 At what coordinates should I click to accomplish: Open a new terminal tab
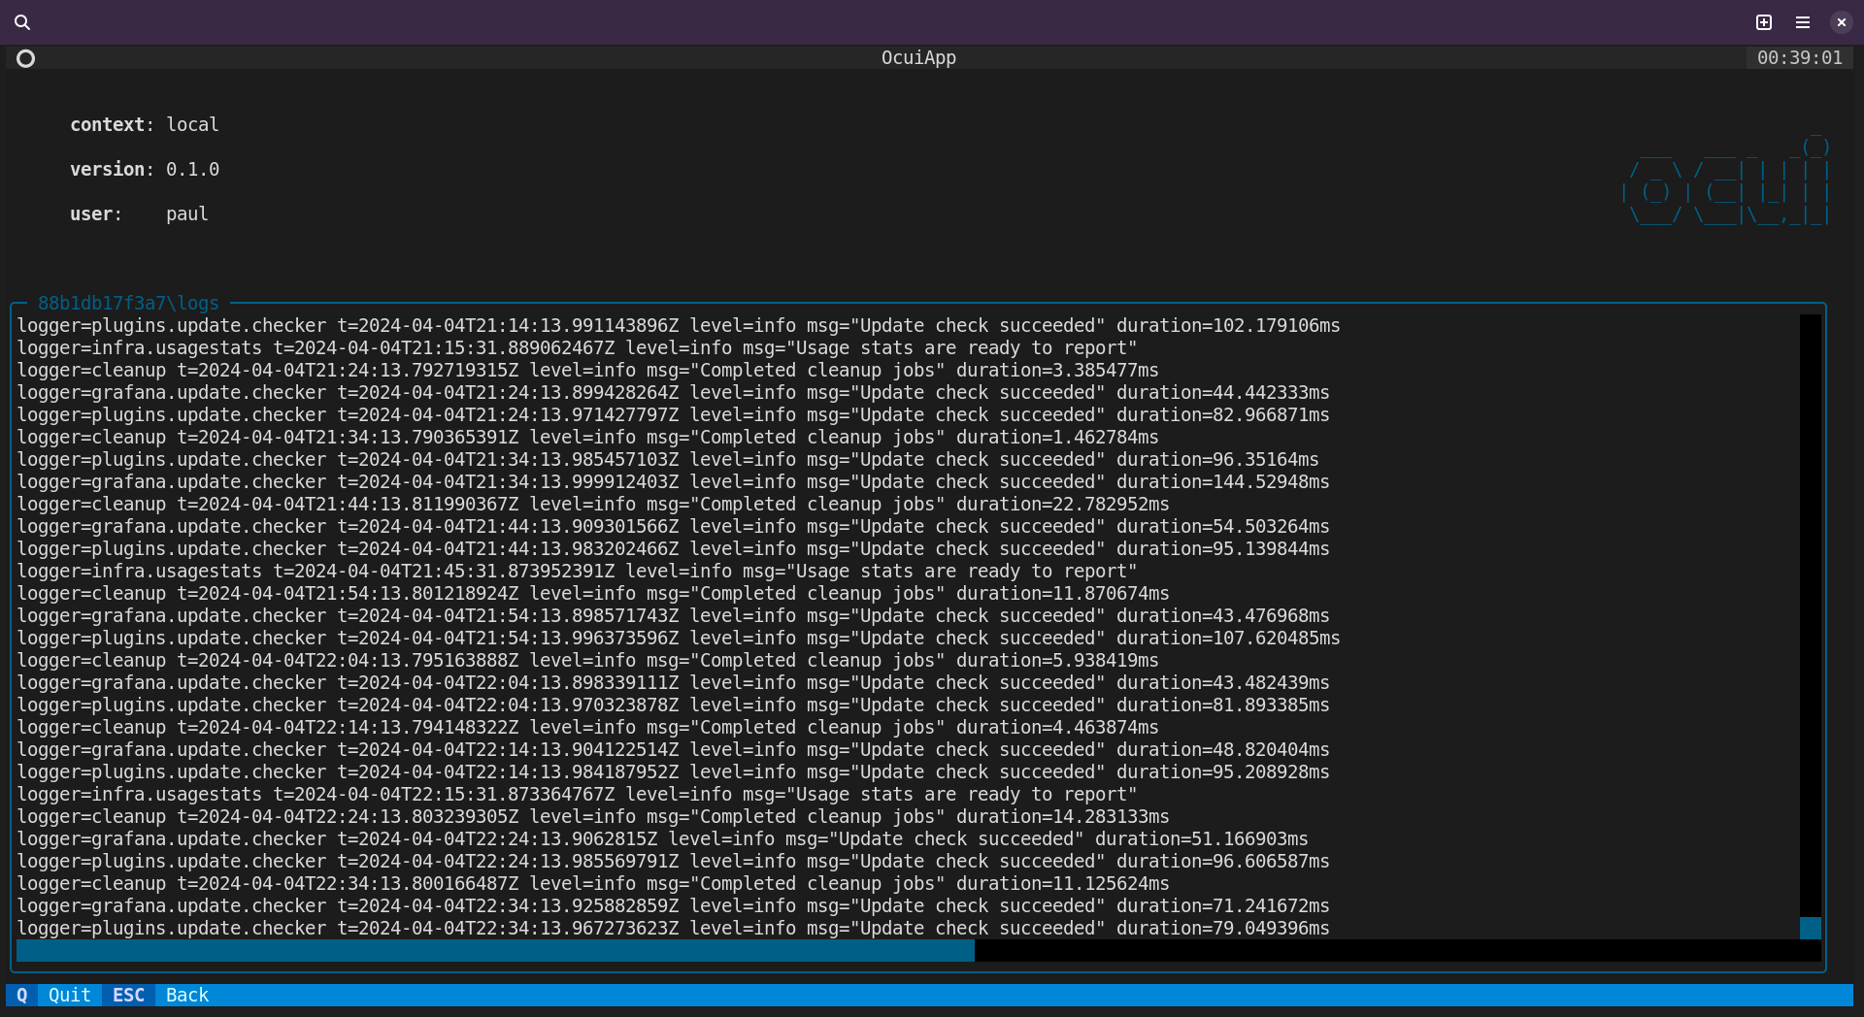(1764, 21)
